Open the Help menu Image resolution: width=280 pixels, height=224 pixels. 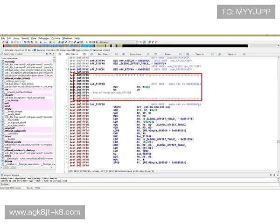(77, 38)
